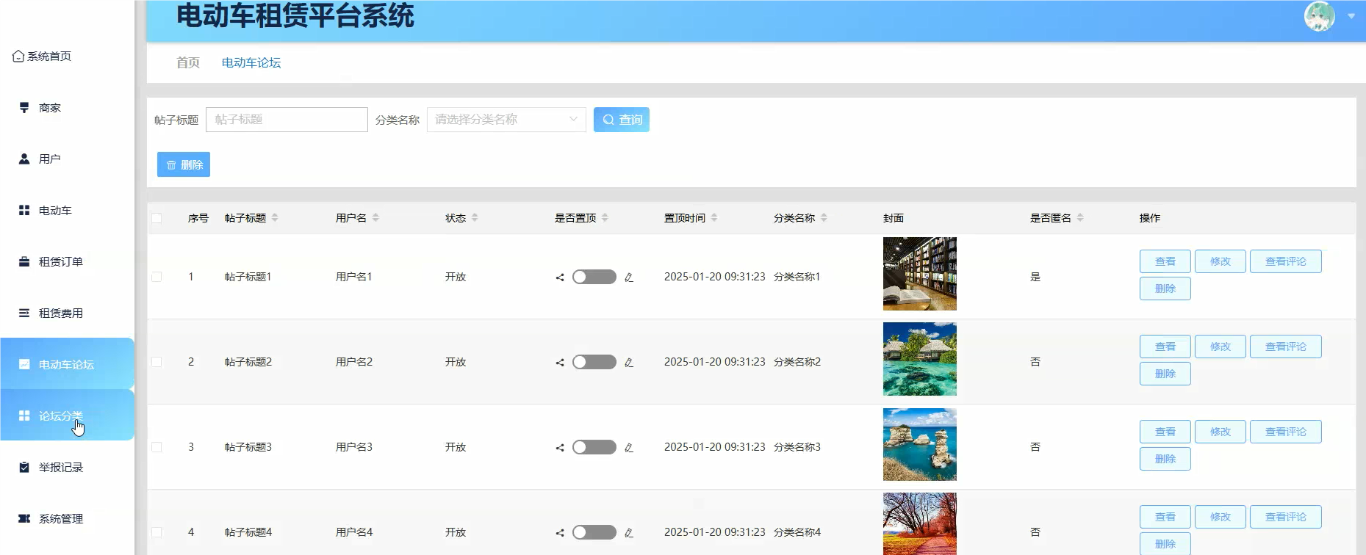Click edit pencil icon in 帖子标题1 row
Screen dimensions: 1366x555
click(629, 277)
